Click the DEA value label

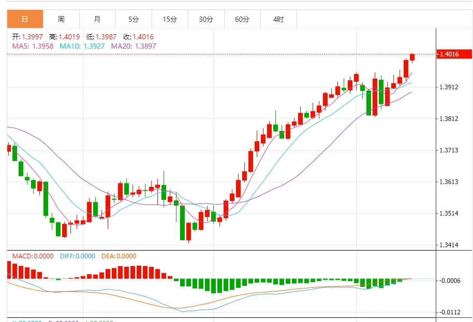118,256
